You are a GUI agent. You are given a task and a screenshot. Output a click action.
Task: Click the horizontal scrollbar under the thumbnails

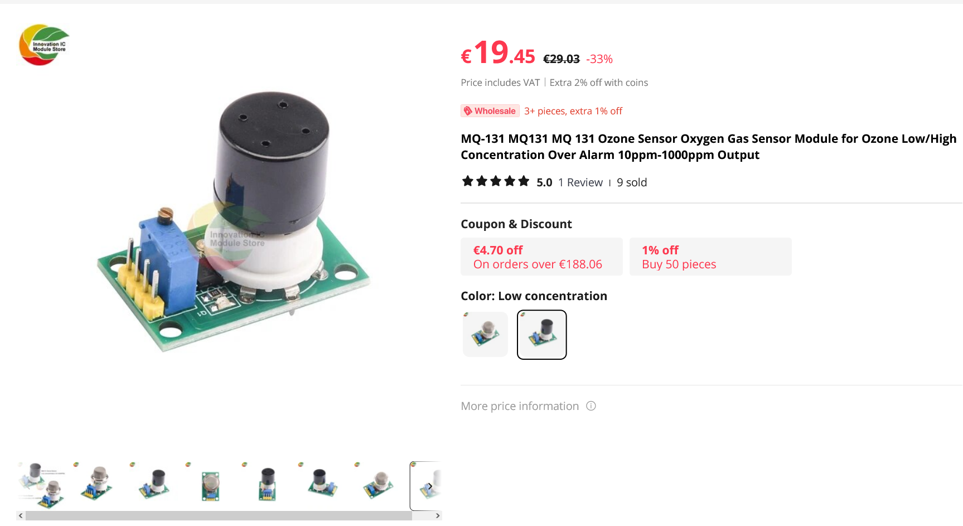[x=219, y=516]
